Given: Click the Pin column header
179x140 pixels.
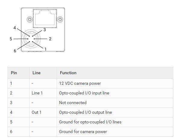Looking at the screenshot, I should tap(14, 73).
